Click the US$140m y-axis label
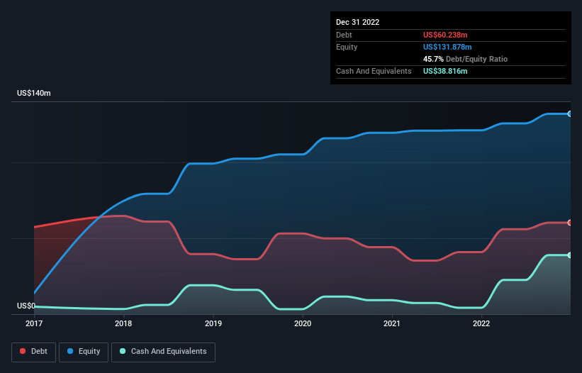The width and height of the screenshot is (582, 373). tap(34, 93)
